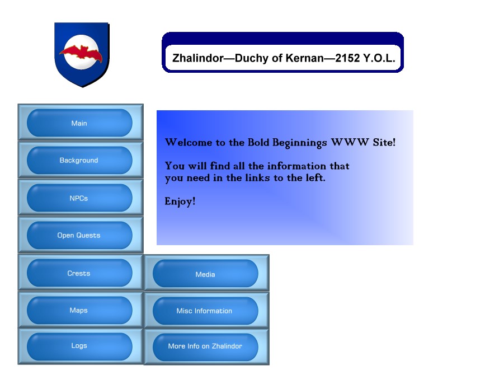Open the Maps section
Viewport: 485px width, 384px height.
[x=79, y=311]
